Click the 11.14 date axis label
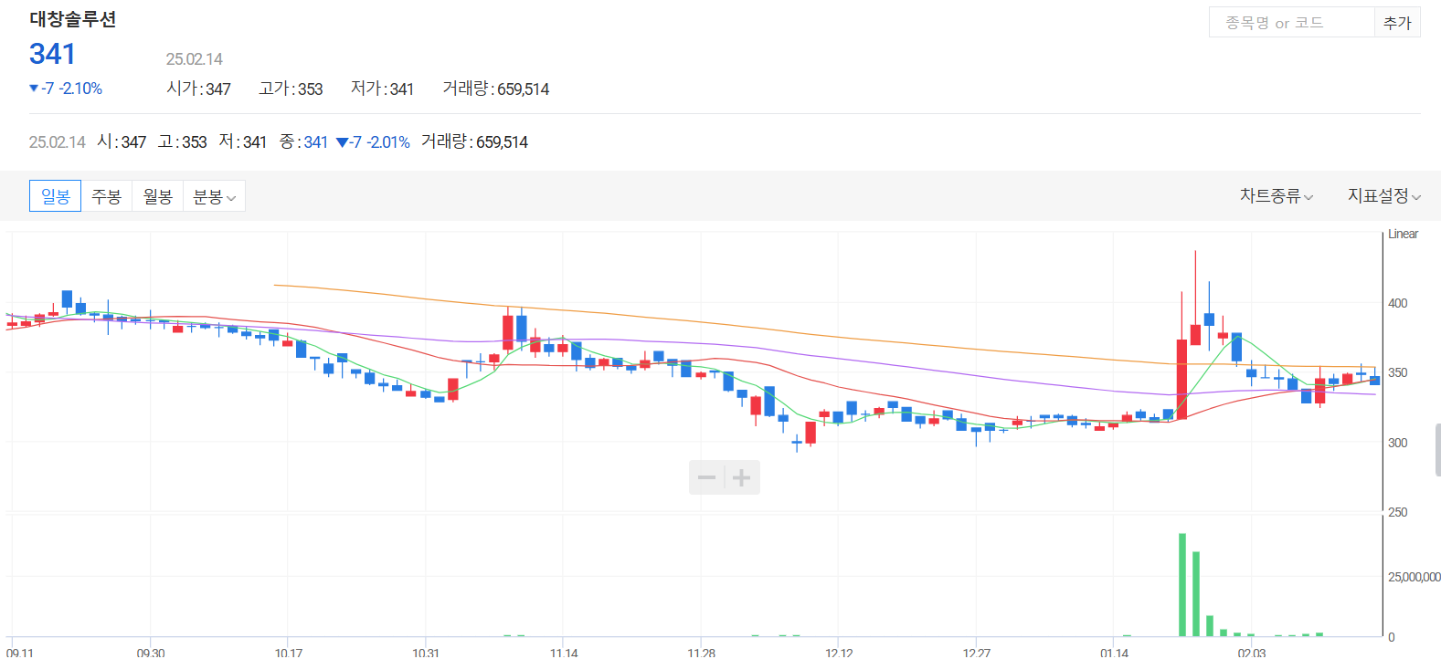This screenshot has height=659, width=1441. pos(564,653)
